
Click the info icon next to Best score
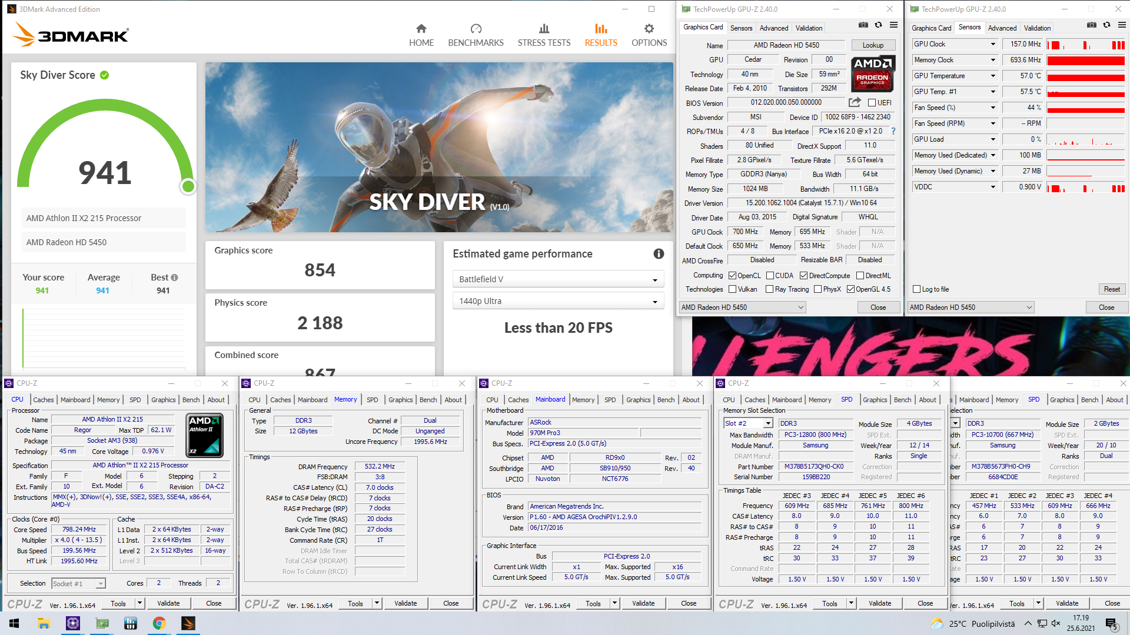[x=174, y=278]
